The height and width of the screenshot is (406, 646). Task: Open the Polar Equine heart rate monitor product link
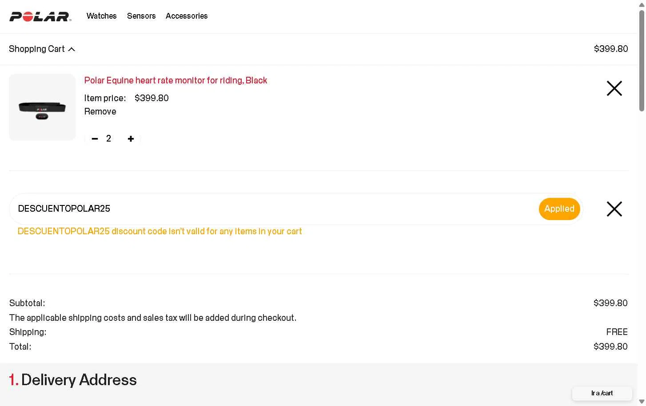coord(175,80)
